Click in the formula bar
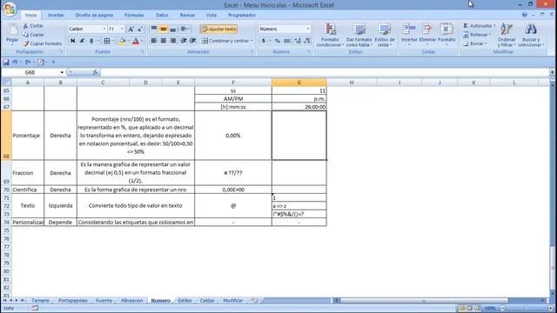 pyautogui.click(x=325, y=72)
